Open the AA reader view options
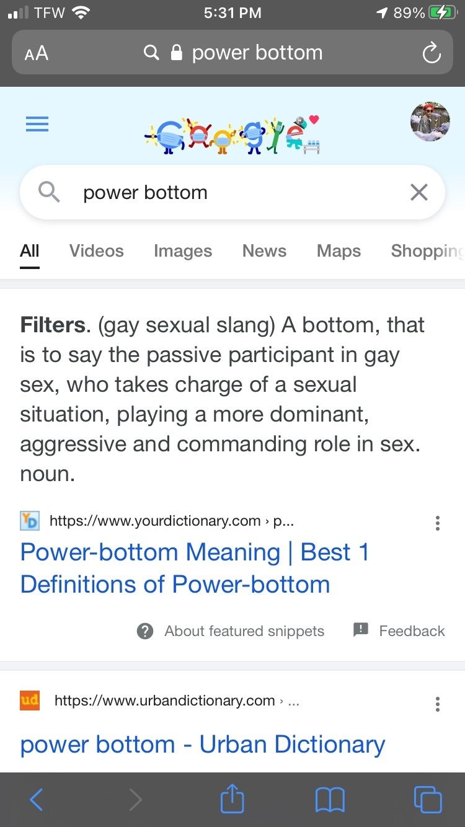 point(37,53)
